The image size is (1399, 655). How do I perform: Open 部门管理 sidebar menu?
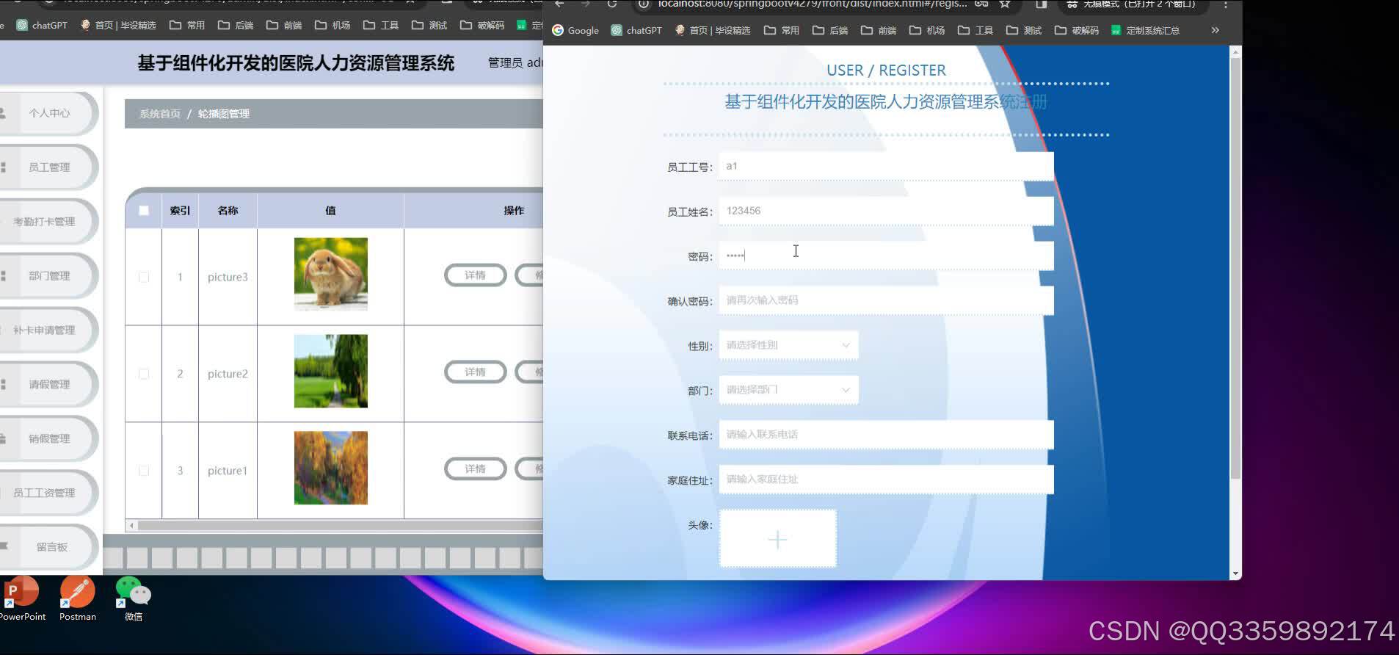click(x=48, y=276)
